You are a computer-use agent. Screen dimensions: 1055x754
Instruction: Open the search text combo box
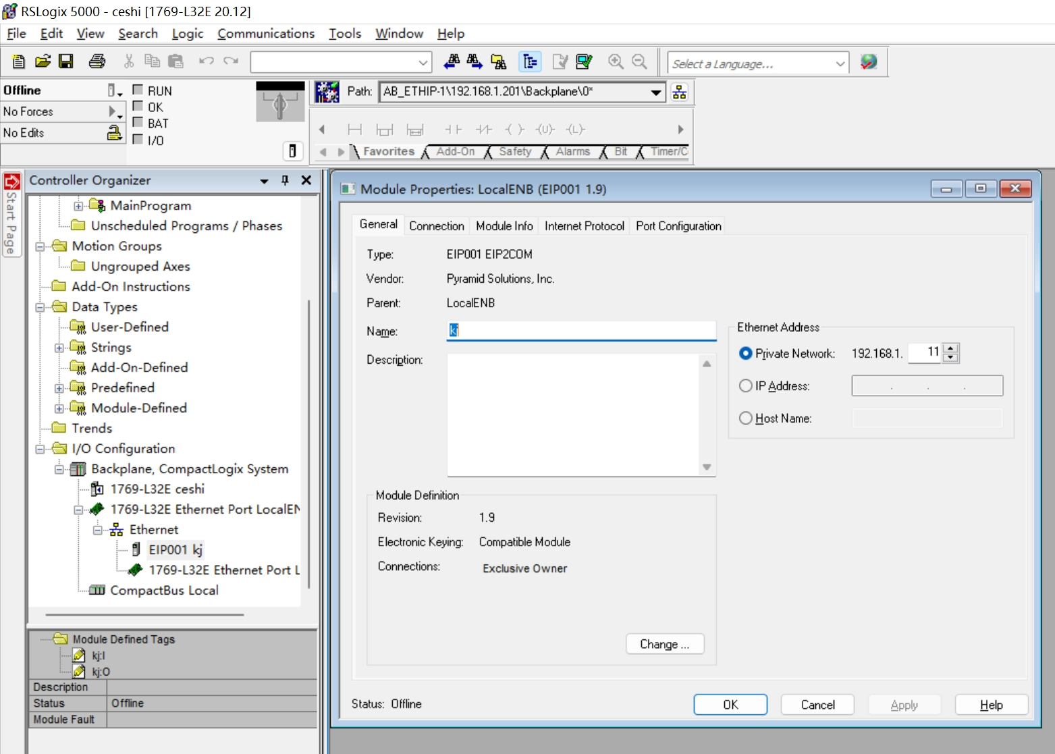341,62
